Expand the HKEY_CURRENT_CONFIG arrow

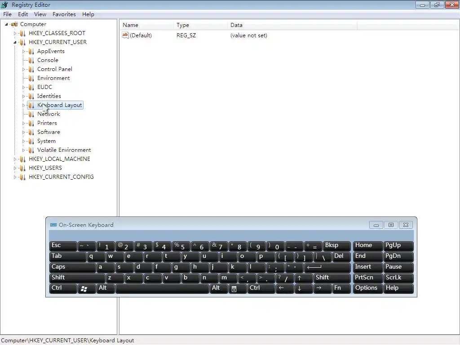[15, 177]
